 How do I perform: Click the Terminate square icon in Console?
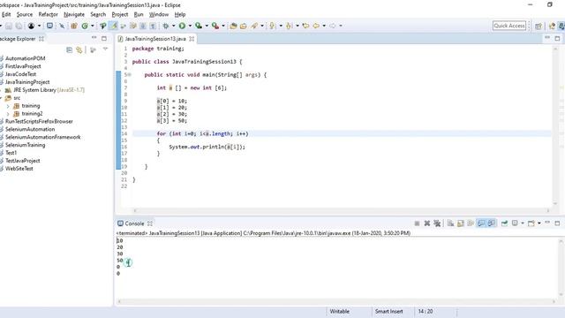point(418,223)
